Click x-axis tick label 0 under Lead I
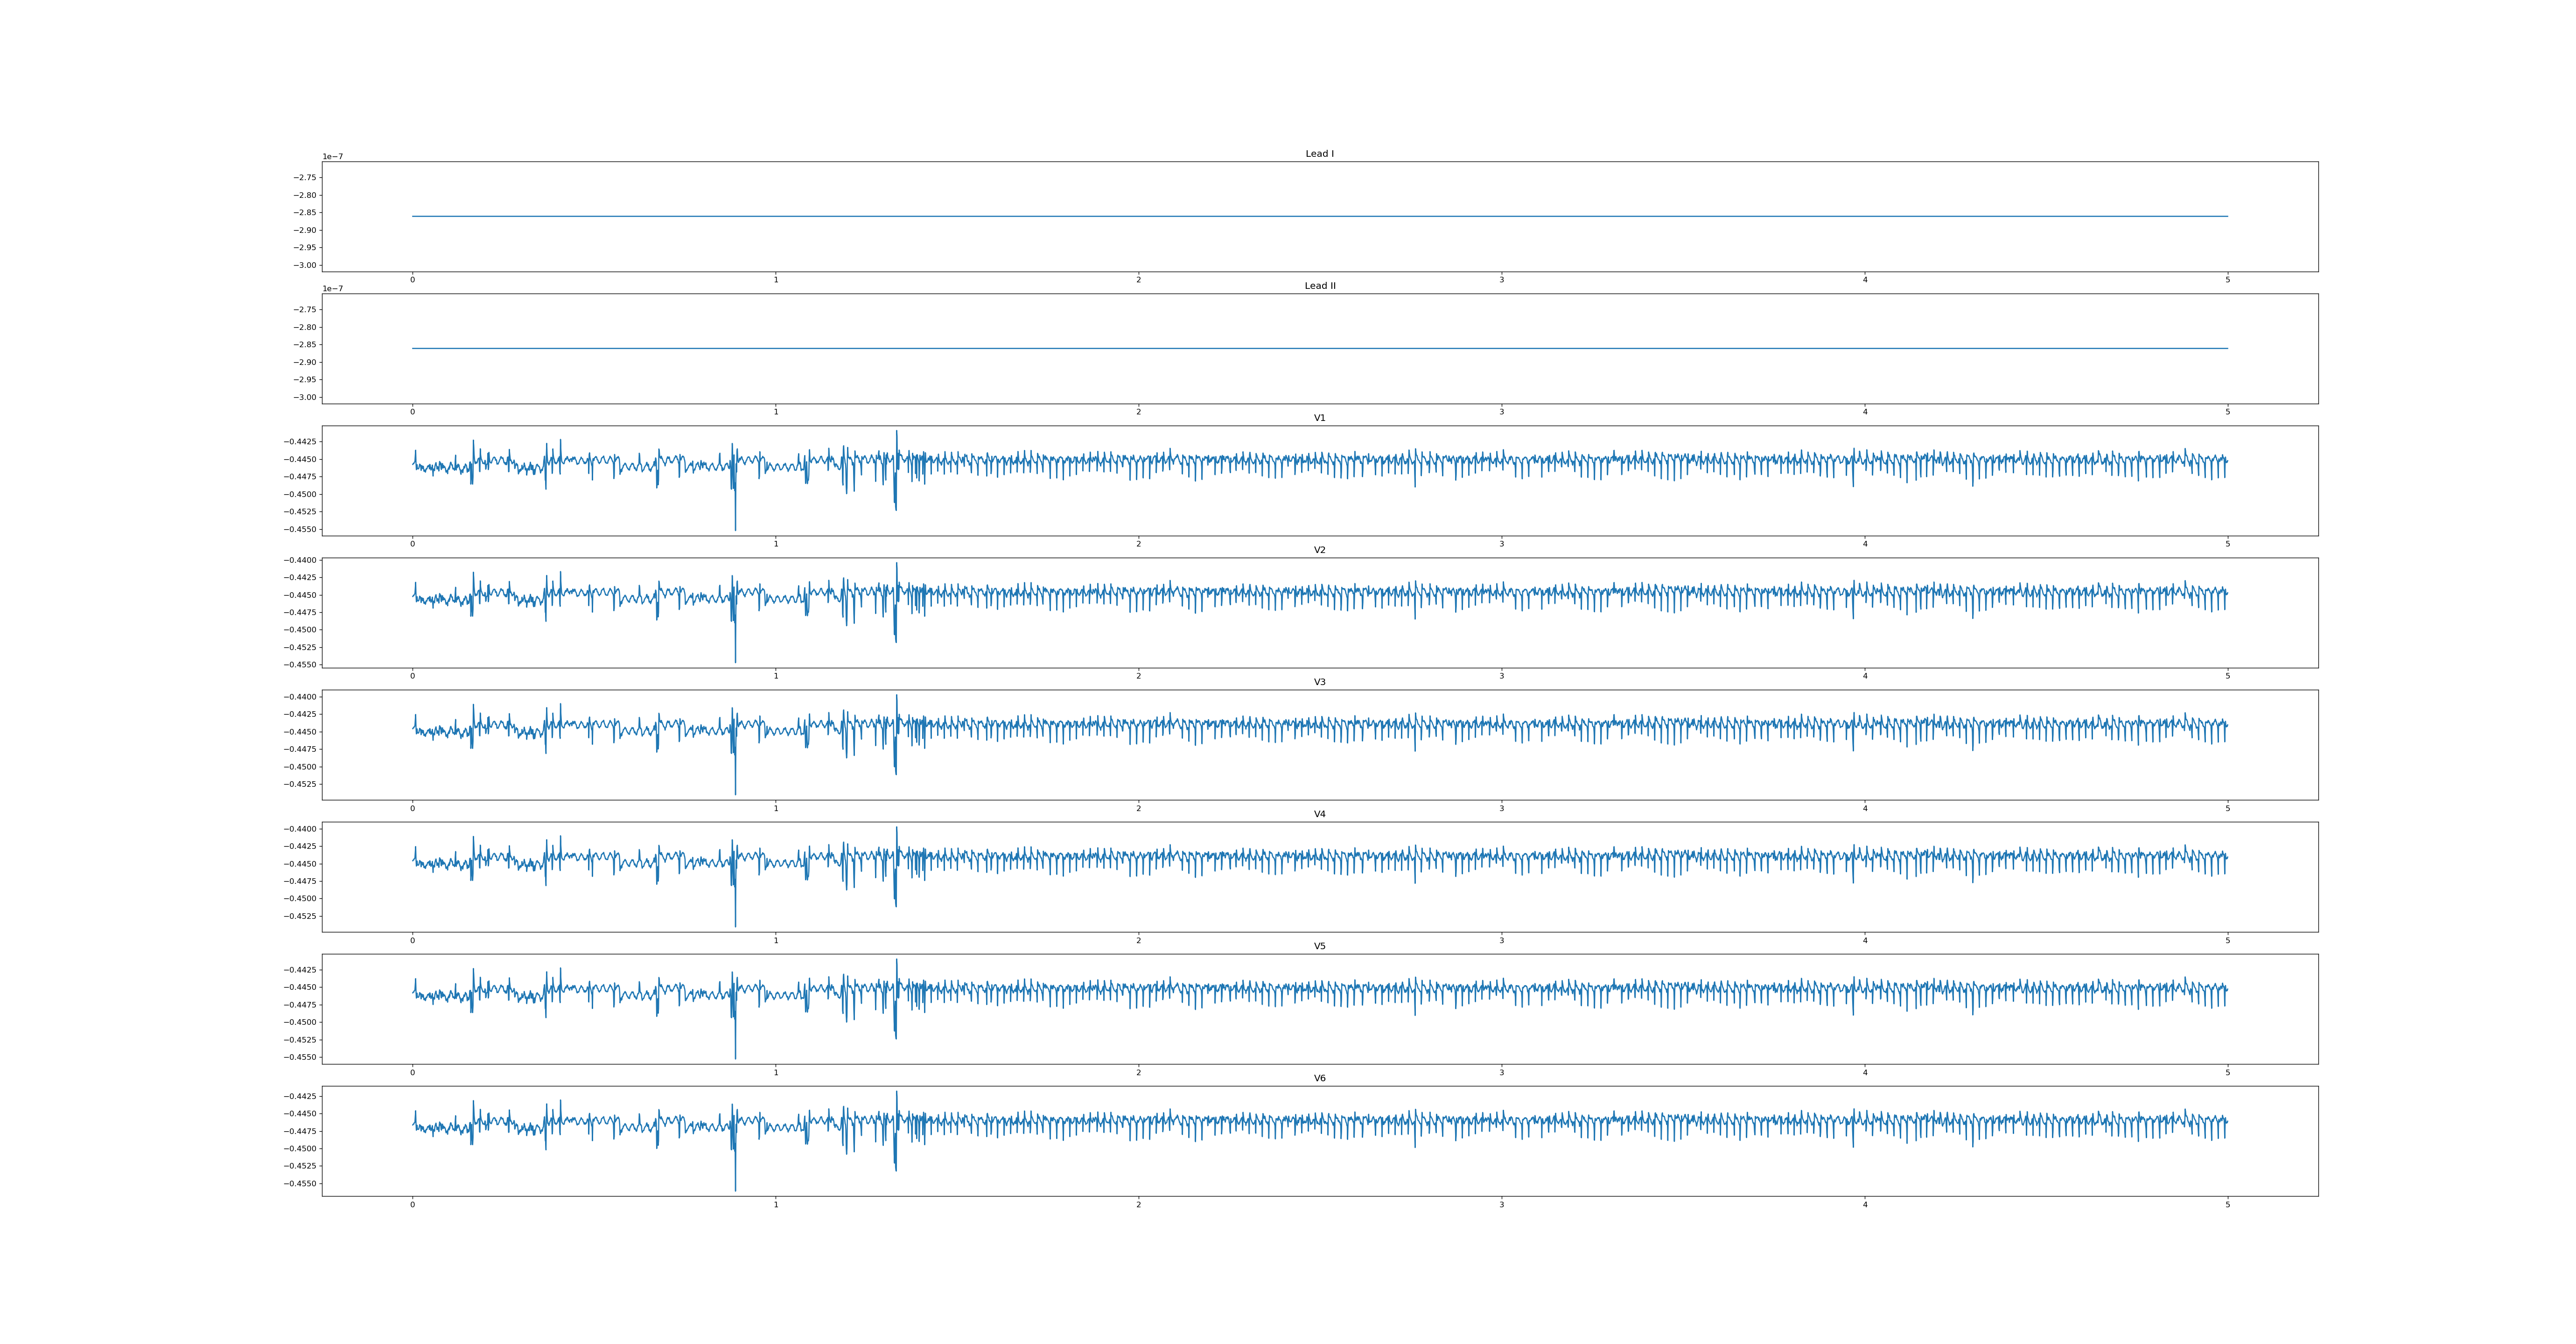The width and height of the screenshot is (2576, 1344). click(412, 280)
